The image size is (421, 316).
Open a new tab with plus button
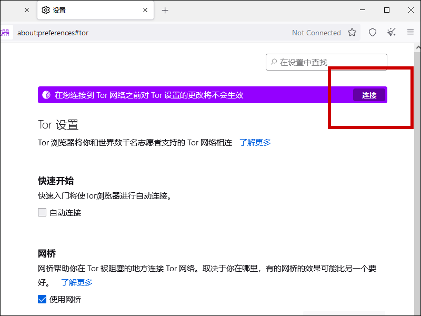(x=165, y=10)
